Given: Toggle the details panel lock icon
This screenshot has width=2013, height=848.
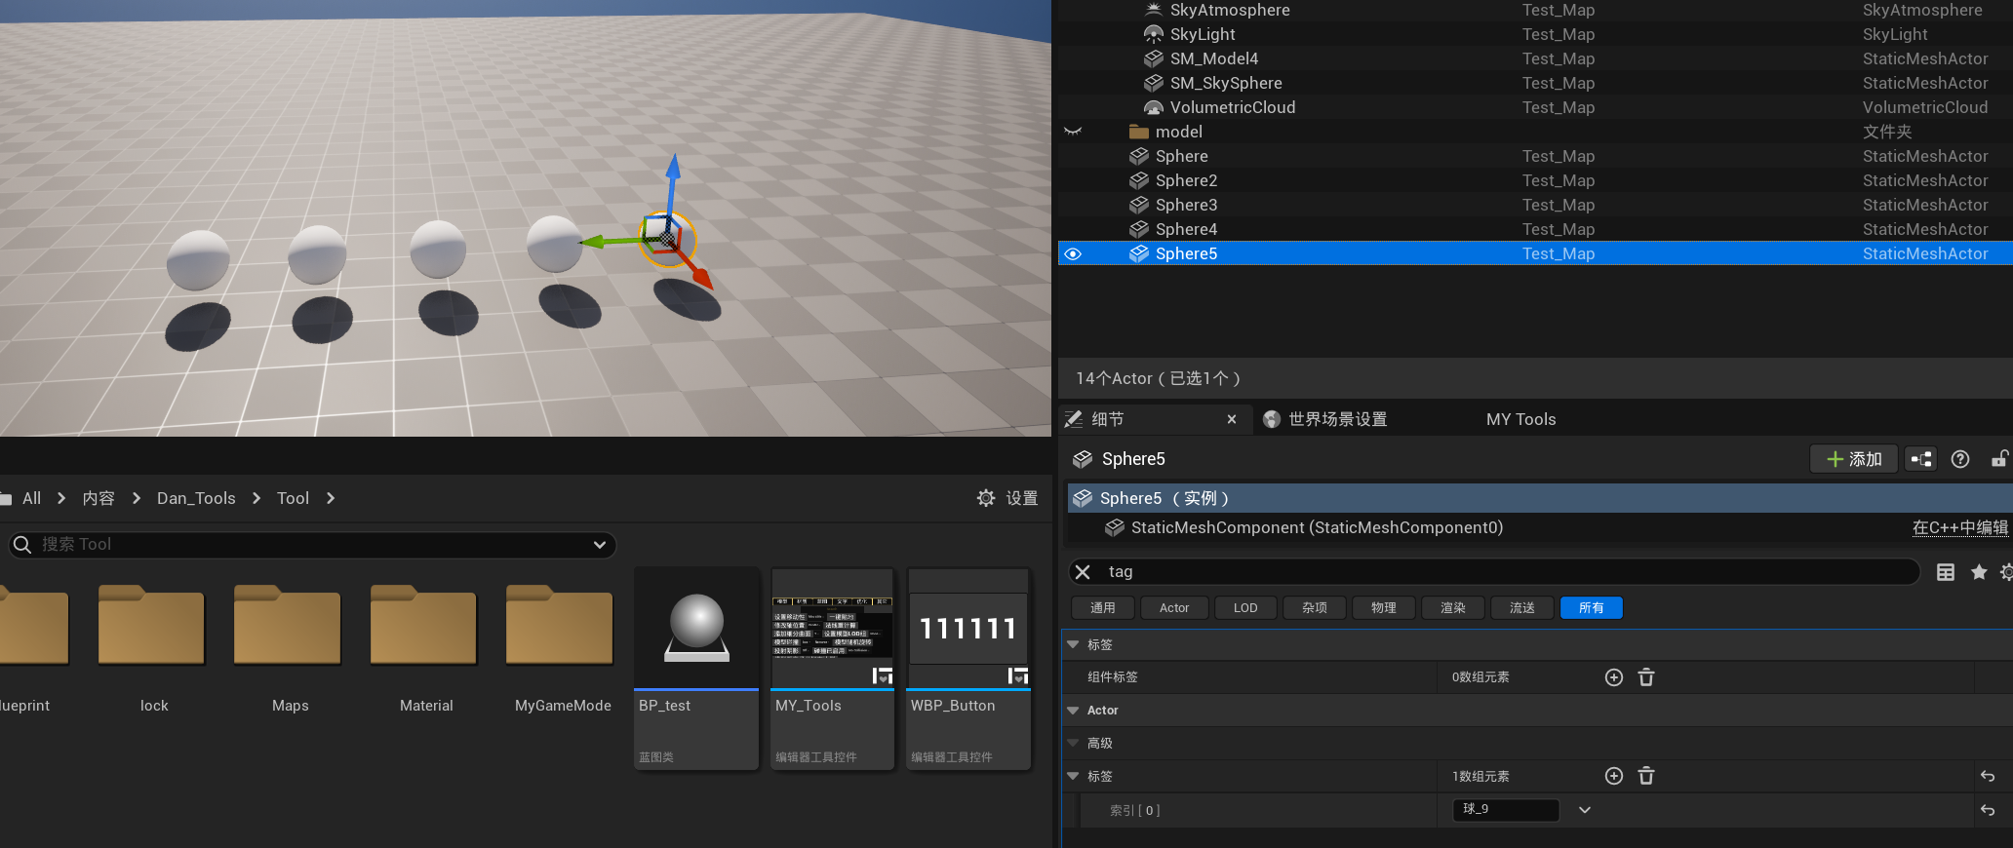Looking at the screenshot, I should [x=1999, y=459].
